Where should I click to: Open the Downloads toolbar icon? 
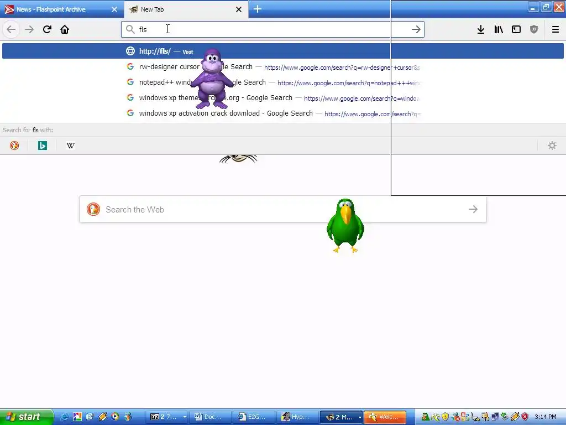pyautogui.click(x=481, y=29)
